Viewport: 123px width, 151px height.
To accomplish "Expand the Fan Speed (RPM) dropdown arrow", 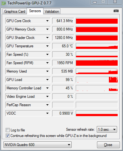I will point(47,63).
